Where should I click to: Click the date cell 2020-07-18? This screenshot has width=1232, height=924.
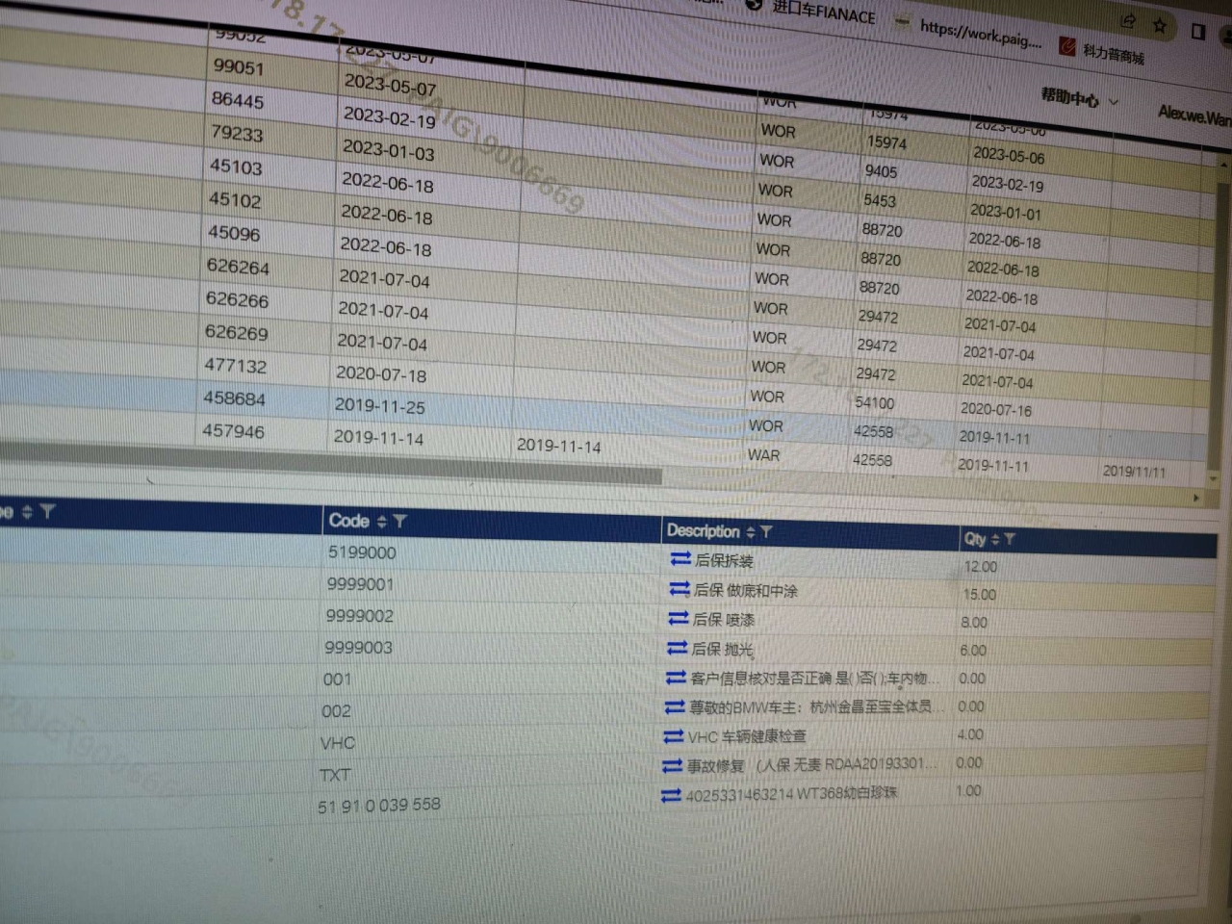381,373
